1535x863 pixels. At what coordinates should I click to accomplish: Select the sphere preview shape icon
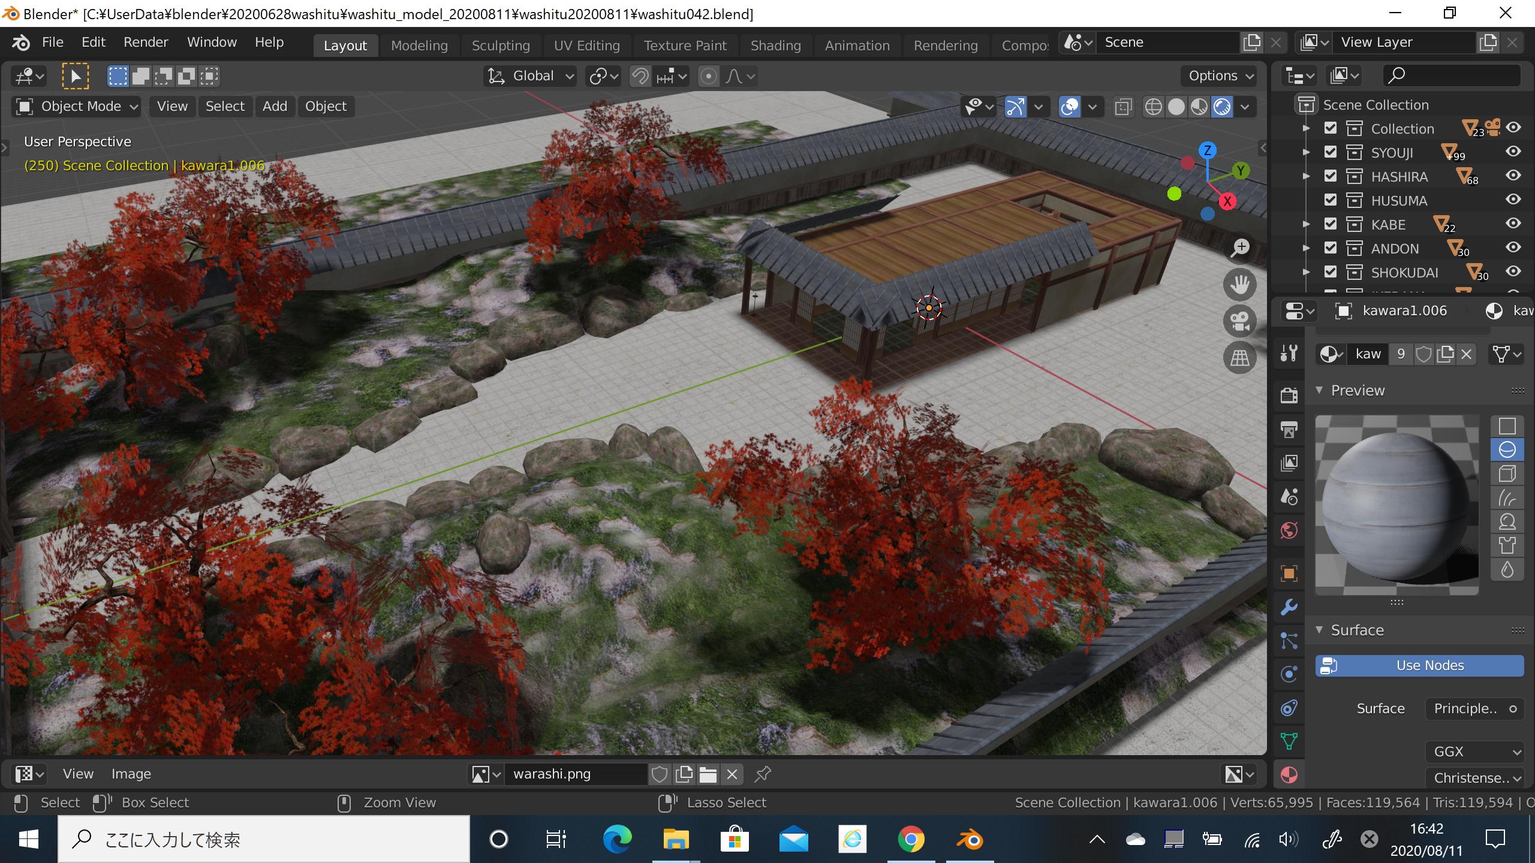pos(1507,450)
